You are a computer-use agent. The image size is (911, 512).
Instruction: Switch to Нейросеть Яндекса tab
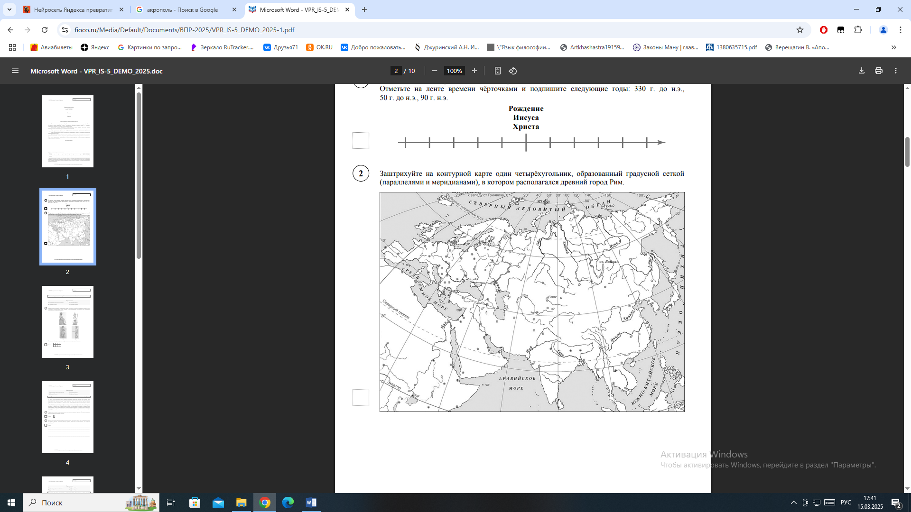point(74,9)
